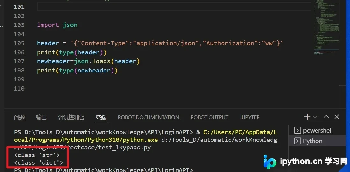Switch to the ROBOT OUTPUT tab

pyautogui.click(x=209, y=117)
